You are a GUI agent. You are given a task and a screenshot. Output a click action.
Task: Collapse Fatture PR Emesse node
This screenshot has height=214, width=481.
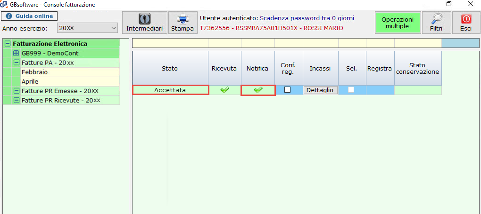pyautogui.click(x=16, y=91)
